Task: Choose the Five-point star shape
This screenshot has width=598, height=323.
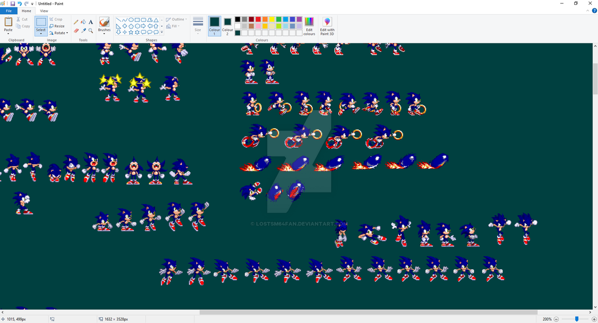Action: click(x=131, y=32)
